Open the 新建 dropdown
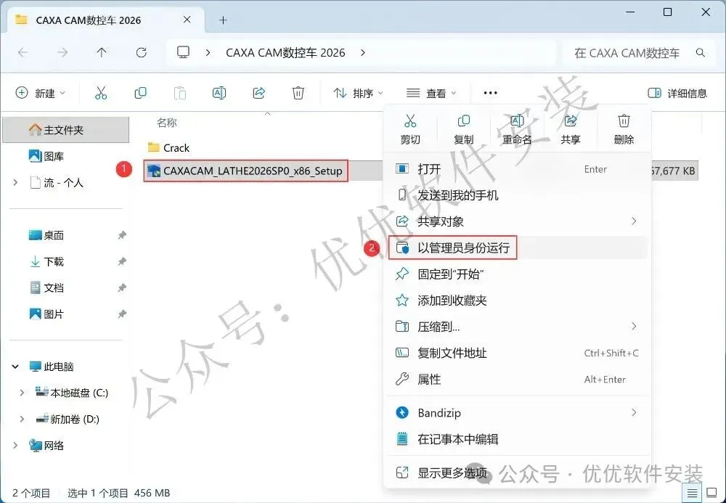Viewport: 726px width, 503px height. (x=41, y=93)
